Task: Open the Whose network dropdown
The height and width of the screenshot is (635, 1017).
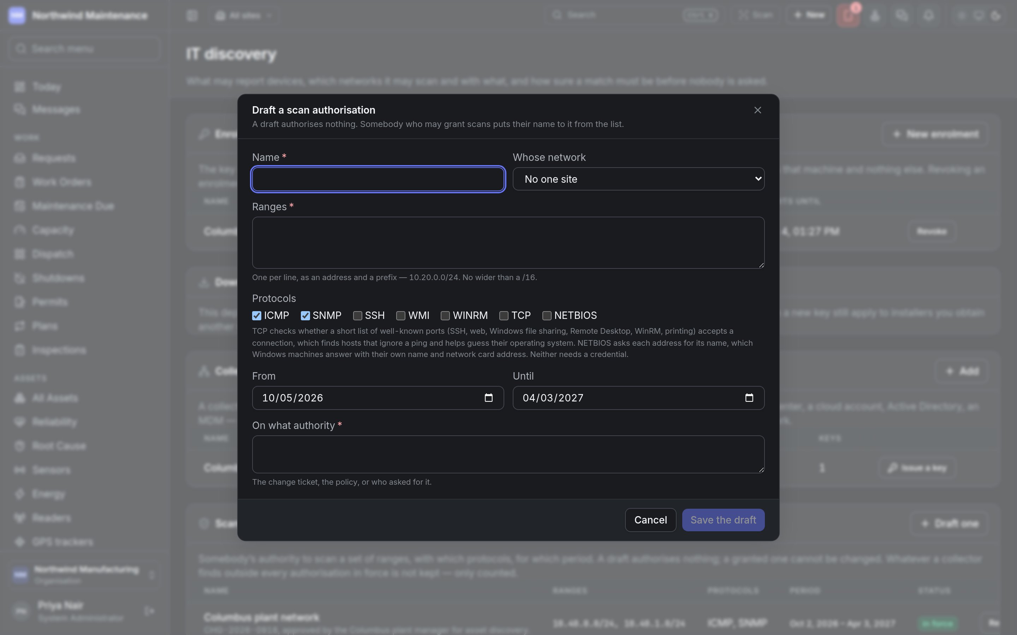Action: (x=638, y=179)
